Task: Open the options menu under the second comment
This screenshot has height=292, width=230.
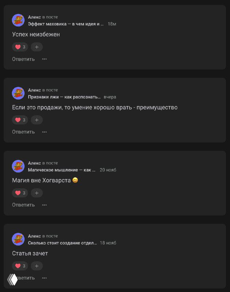Action: coord(44,132)
